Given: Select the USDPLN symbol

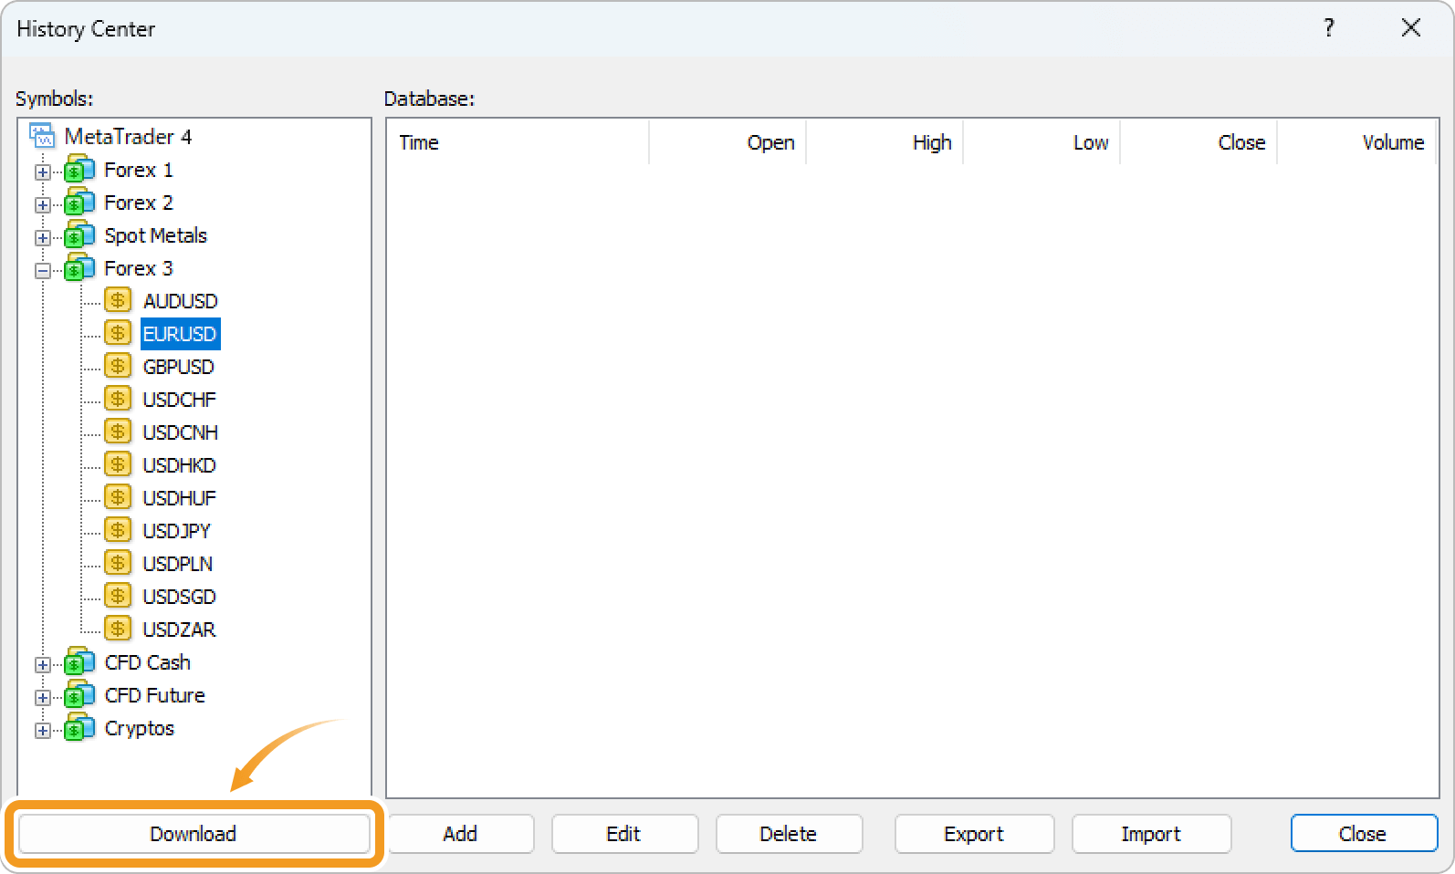Looking at the screenshot, I should [178, 564].
